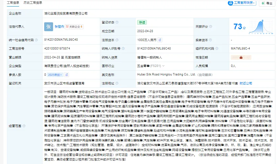
Task: Click help icon beside 统一社会信用代码
Action: click(36, 40)
